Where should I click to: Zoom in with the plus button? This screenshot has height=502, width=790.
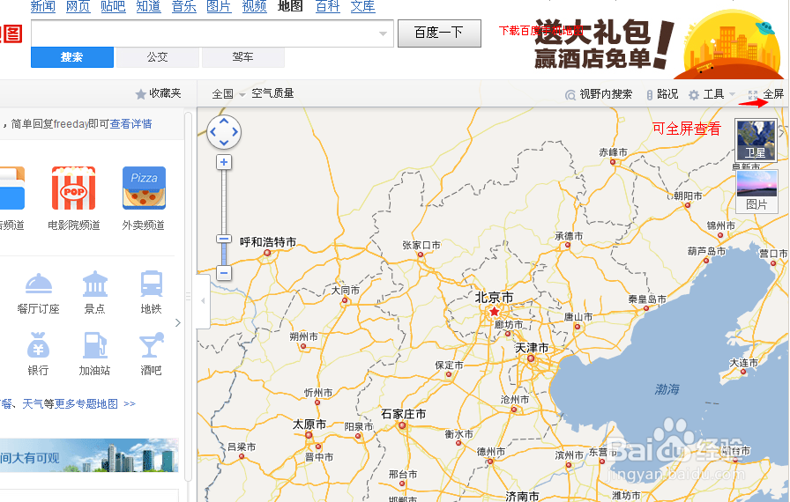pyautogui.click(x=224, y=162)
